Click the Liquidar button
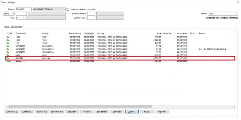241x120 pixels. 72,112
